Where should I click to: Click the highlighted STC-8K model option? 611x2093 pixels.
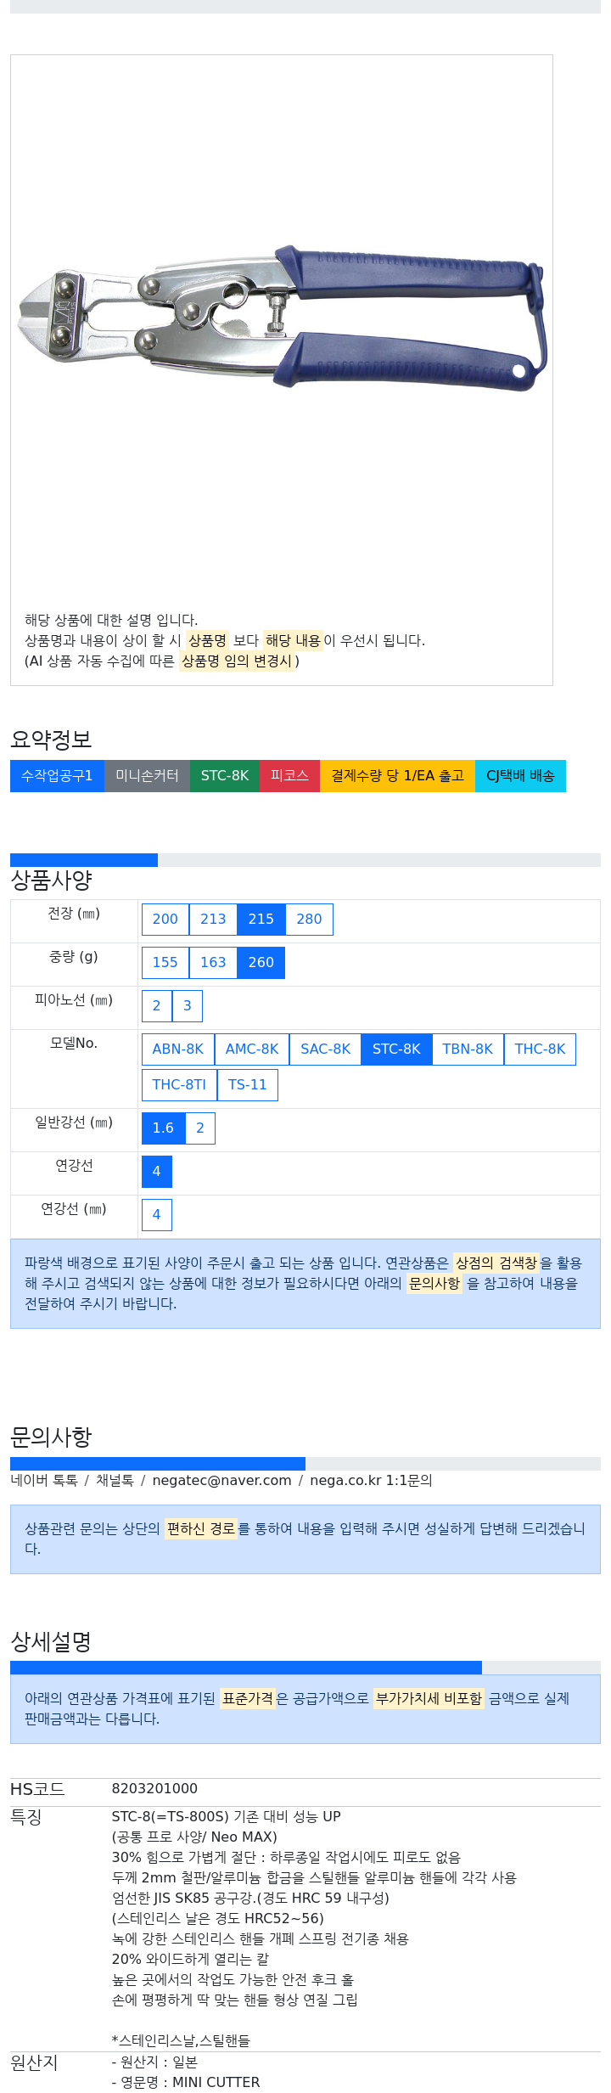pyautogui.click(x=396, y=1049)
